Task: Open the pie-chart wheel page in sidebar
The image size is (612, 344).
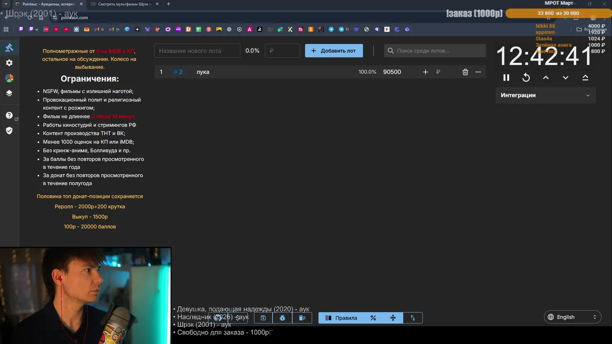Action: (x=9, y=78)
